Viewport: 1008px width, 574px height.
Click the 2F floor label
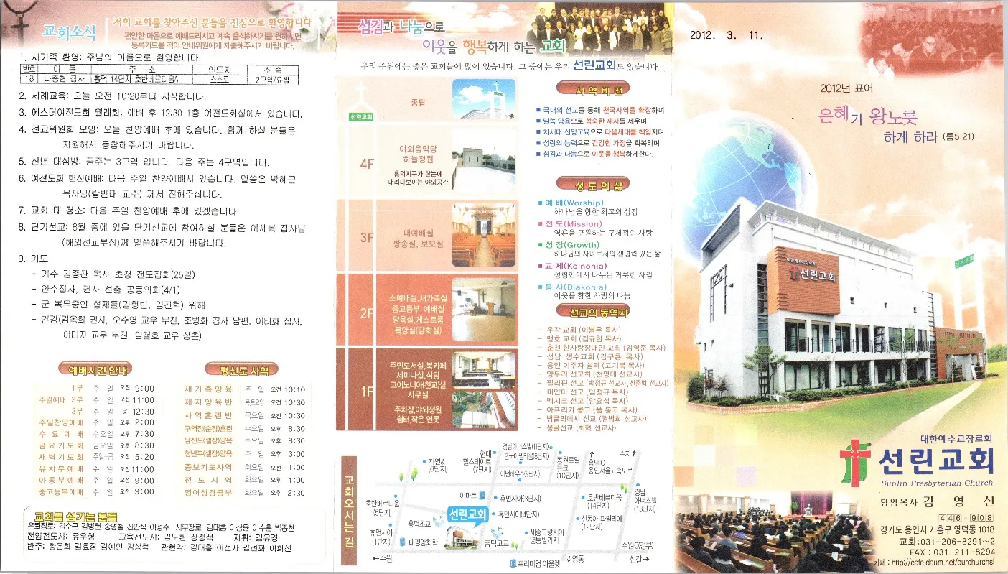click(367, 313)
